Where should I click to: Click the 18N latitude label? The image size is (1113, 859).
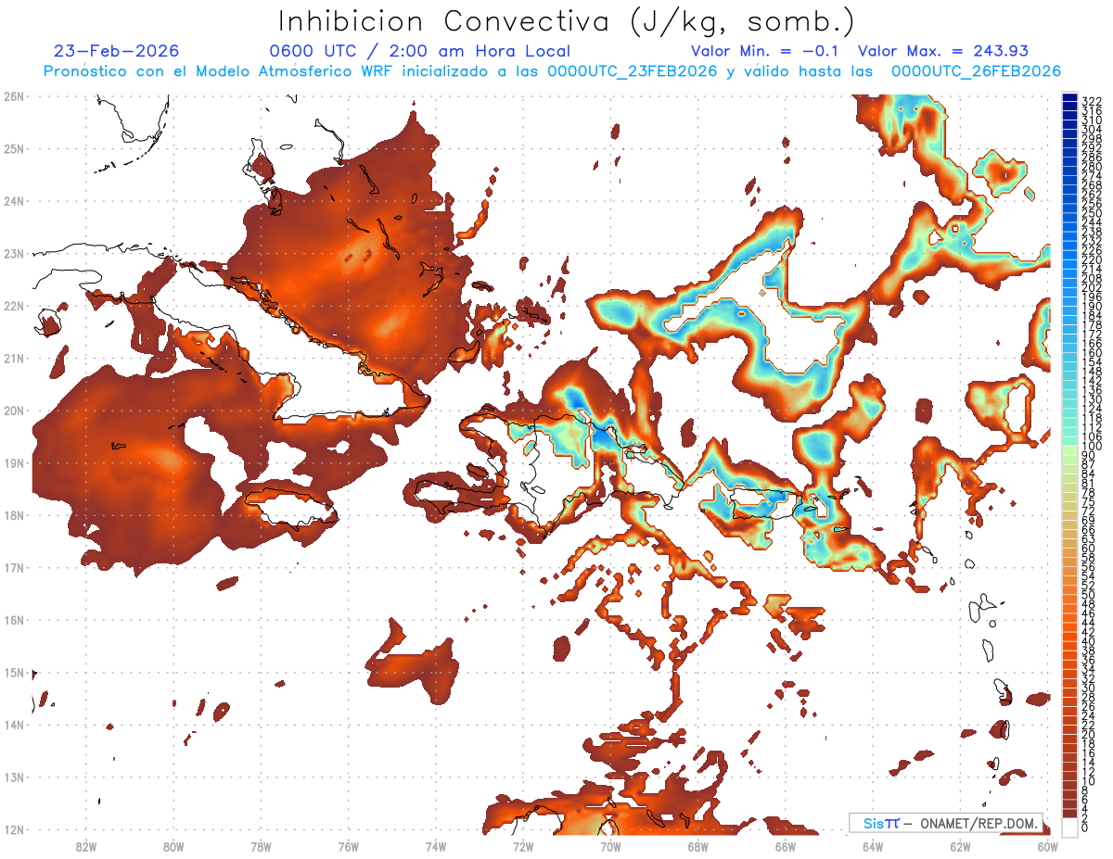click(14, 514)
